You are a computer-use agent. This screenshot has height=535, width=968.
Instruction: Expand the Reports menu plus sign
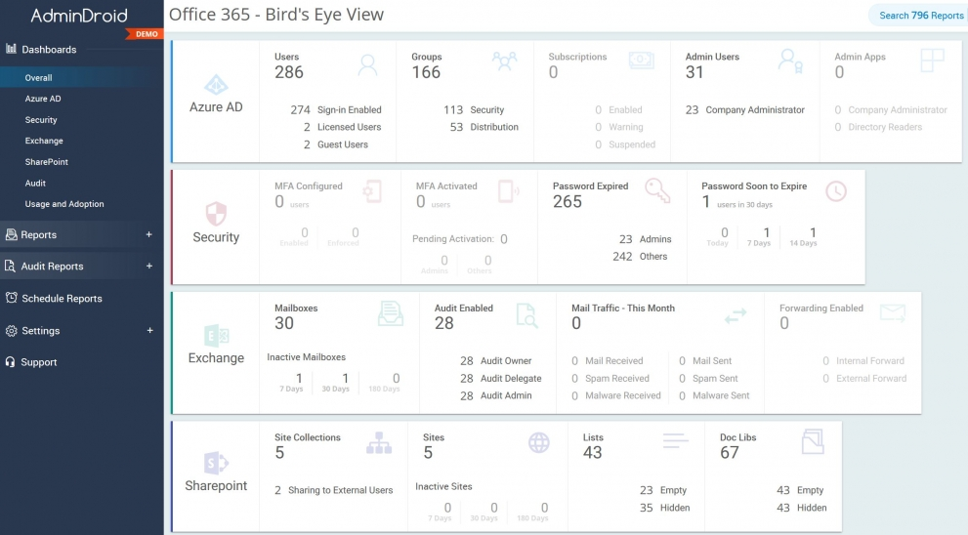point(148,234)
